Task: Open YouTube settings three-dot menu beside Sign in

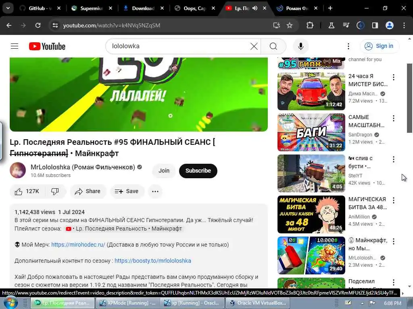Action: point(348,46)
